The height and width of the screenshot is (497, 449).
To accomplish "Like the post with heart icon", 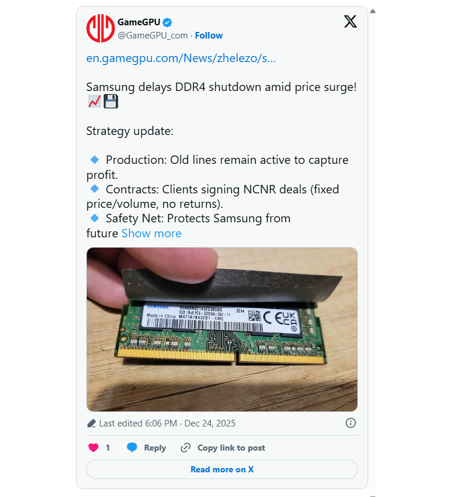I will pyautogui.click(x=93, y=448).
